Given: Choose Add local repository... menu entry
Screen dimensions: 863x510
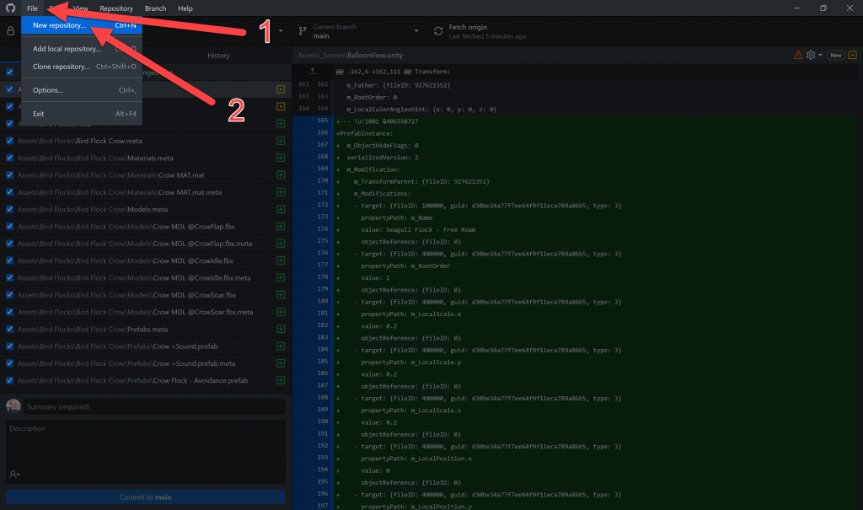Looking at the screenshot, I should pos(82,49).
